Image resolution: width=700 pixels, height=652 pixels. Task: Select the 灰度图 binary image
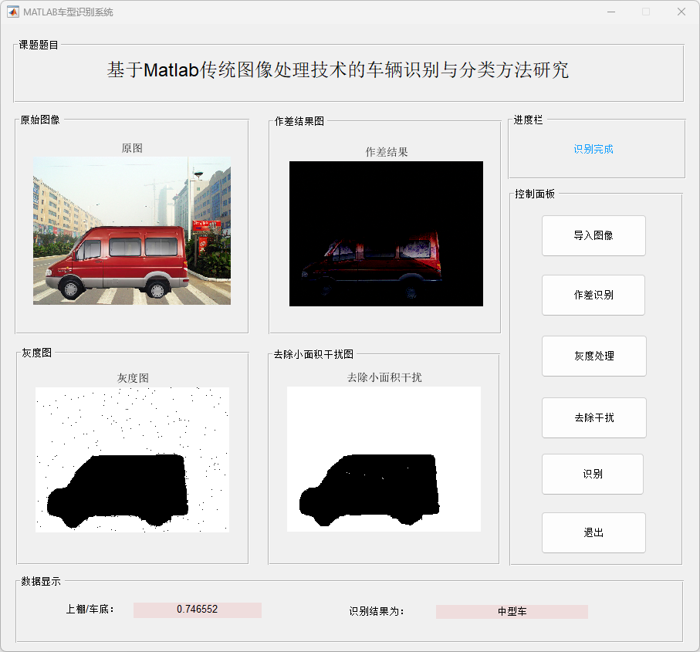132,460
